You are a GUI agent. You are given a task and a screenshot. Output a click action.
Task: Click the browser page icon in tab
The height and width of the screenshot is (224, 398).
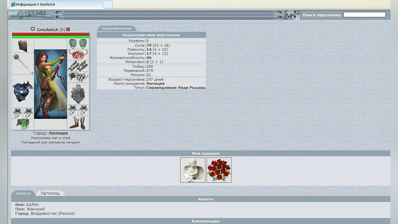(13, 5)
